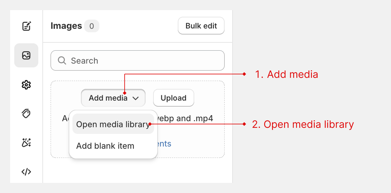The image size is (391, 193).
Task: Click the 0 count badge beside Images
Action: 92,26
